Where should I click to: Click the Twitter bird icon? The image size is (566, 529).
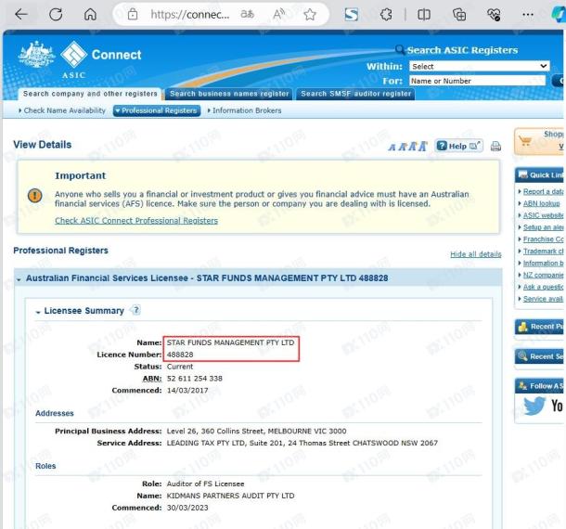coord(534,406)
